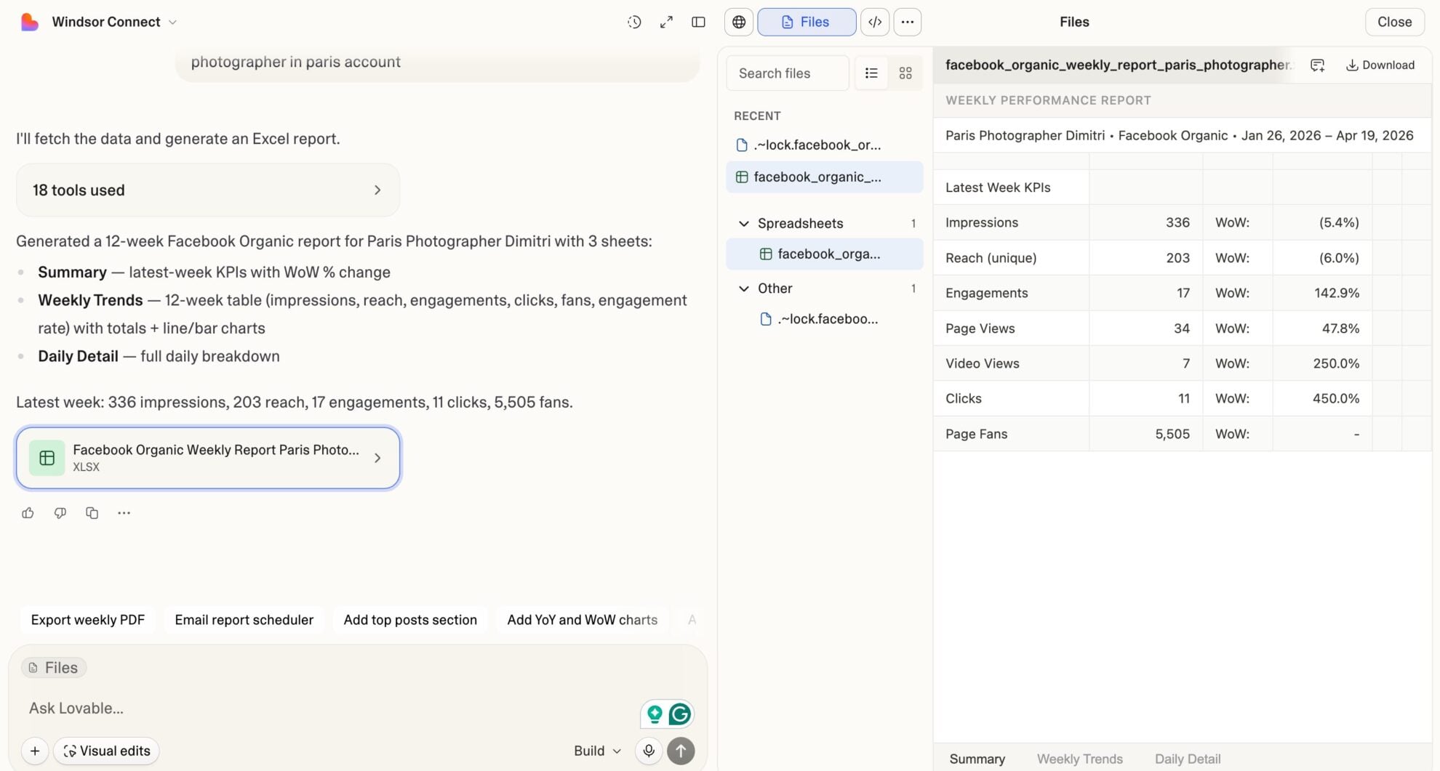Collapse the Other folder group
The width and height of the screenshot is (1440, 771).
[x=743, y=288]
